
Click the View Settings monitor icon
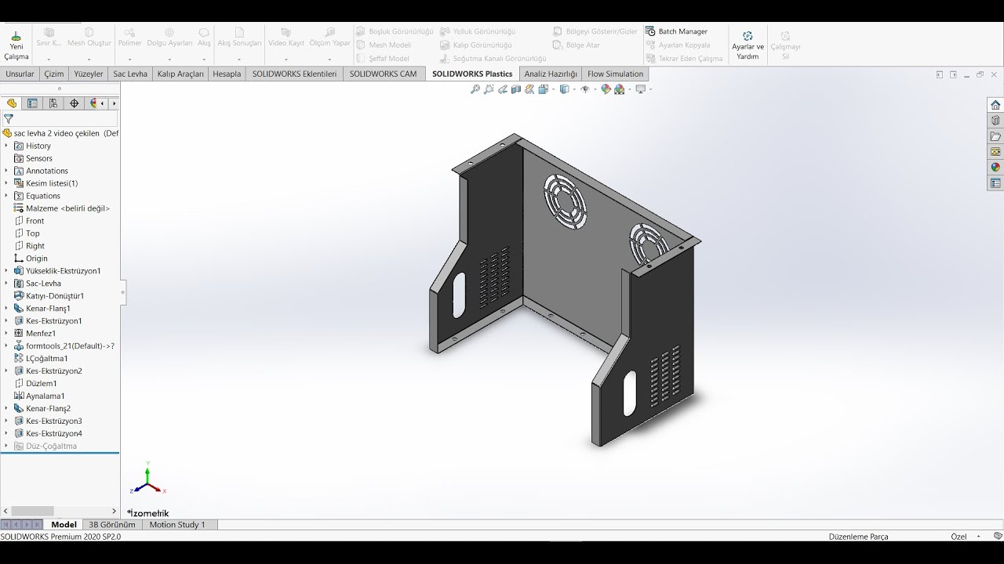640,89
